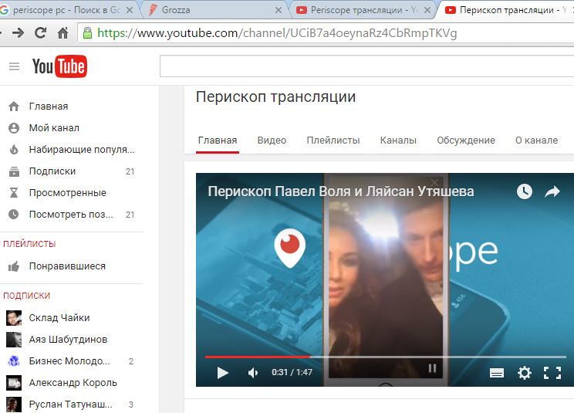
Task: Toggle subtitles button in player
Action: [x=497, y=373]
